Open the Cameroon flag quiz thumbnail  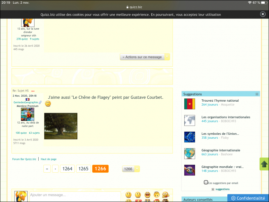(x=190, y=104)
